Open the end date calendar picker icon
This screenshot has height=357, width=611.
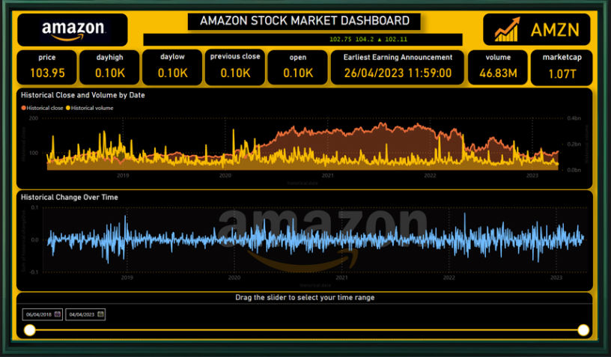click(x=100, y=314)
